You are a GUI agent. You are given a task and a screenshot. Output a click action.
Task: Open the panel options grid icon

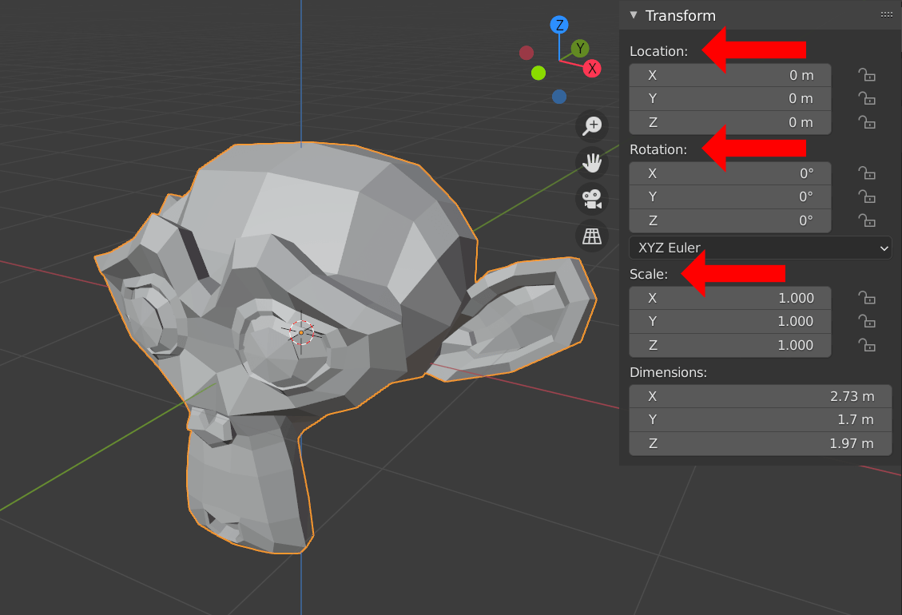tap(886, 14)
